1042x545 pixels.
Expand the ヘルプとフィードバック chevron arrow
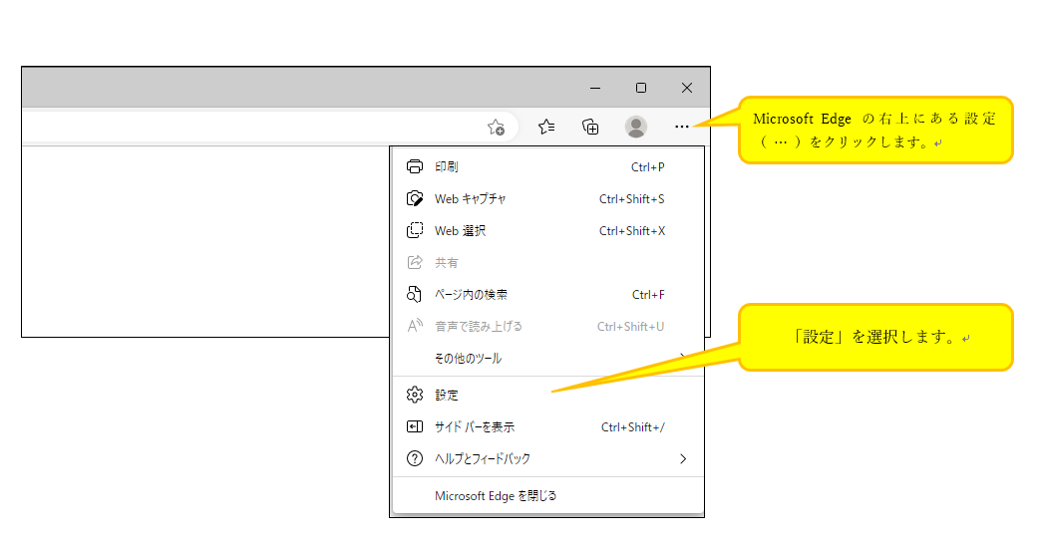click(x=683, y=458)
